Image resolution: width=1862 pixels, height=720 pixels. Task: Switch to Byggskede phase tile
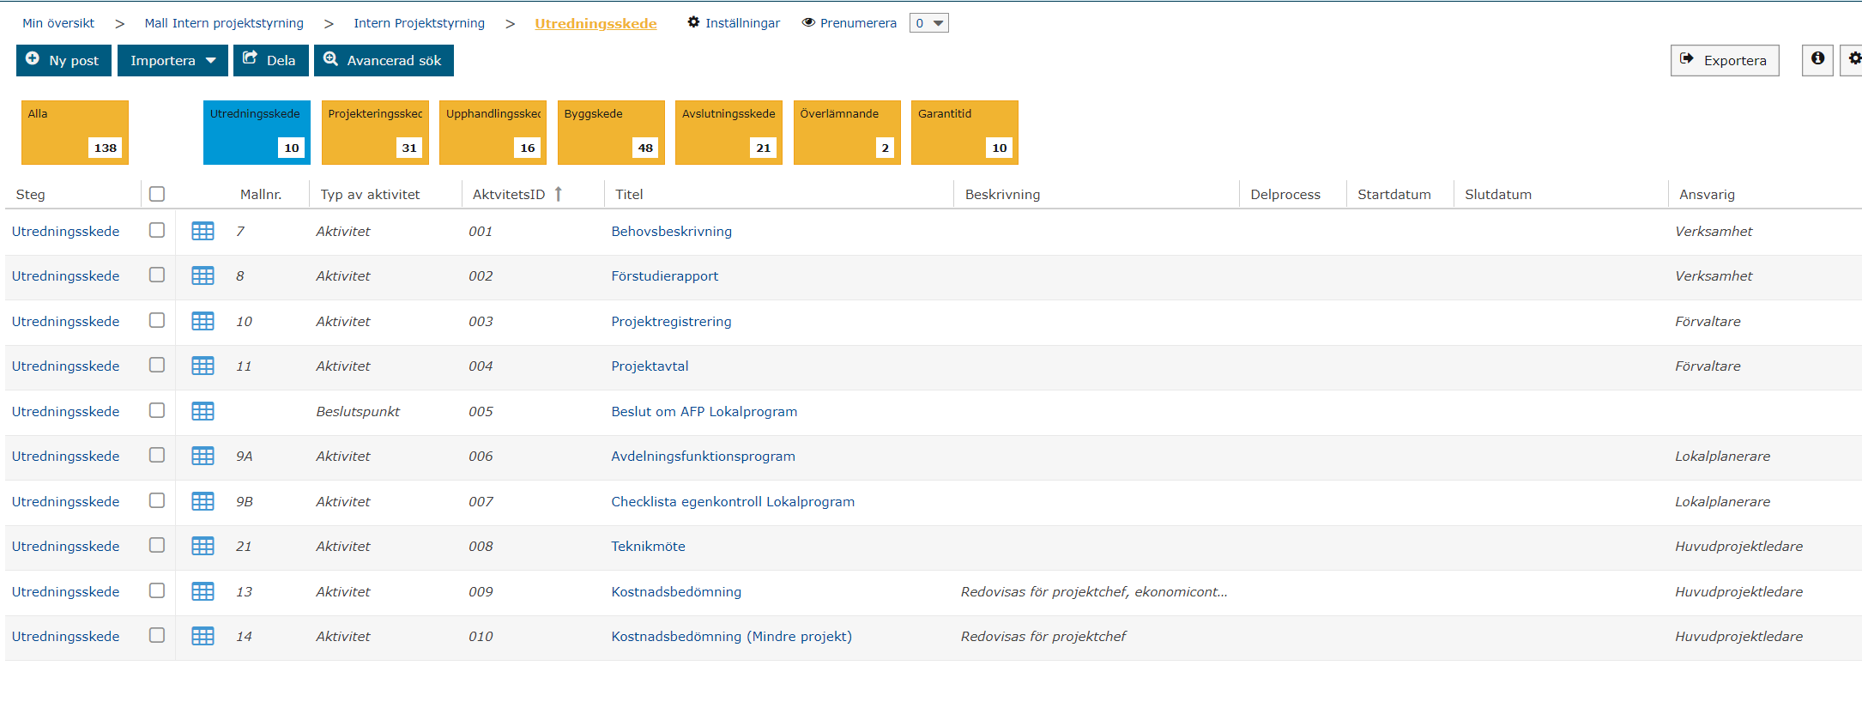(610, 132)
